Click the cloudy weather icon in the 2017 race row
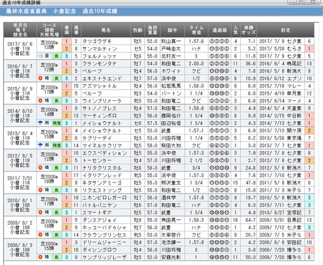The width and height of the screenshot is (323, 265). [x=40, y=56]
